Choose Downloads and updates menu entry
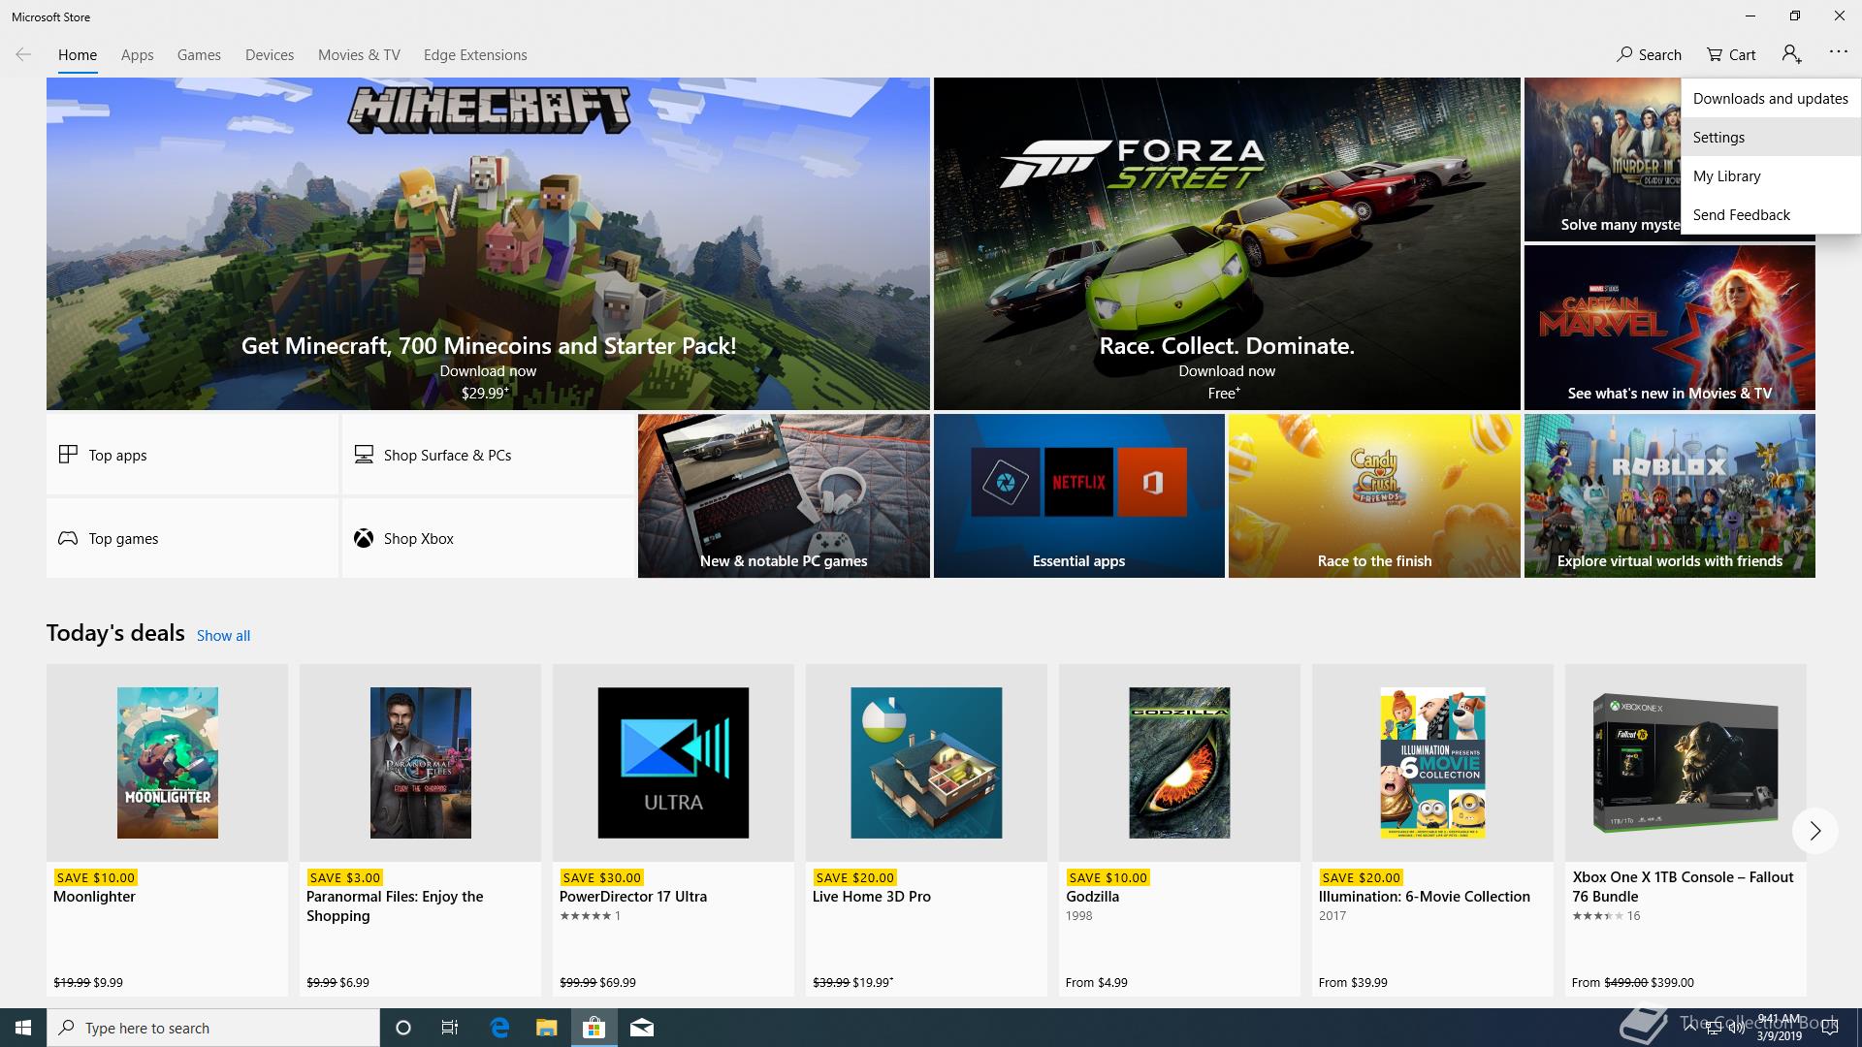 click(x=1770, y=99)
